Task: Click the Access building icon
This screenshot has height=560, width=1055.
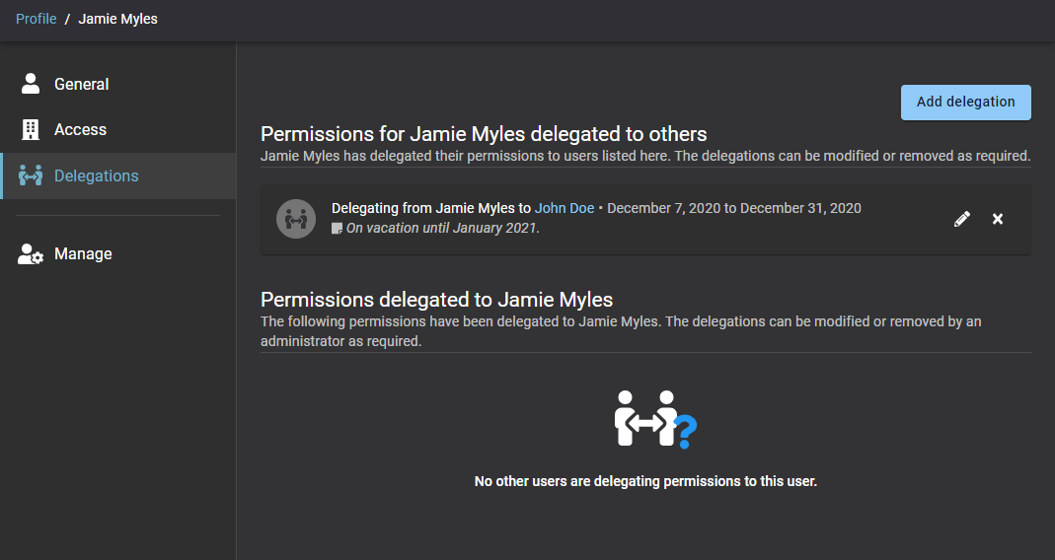Action: [31, 129]
